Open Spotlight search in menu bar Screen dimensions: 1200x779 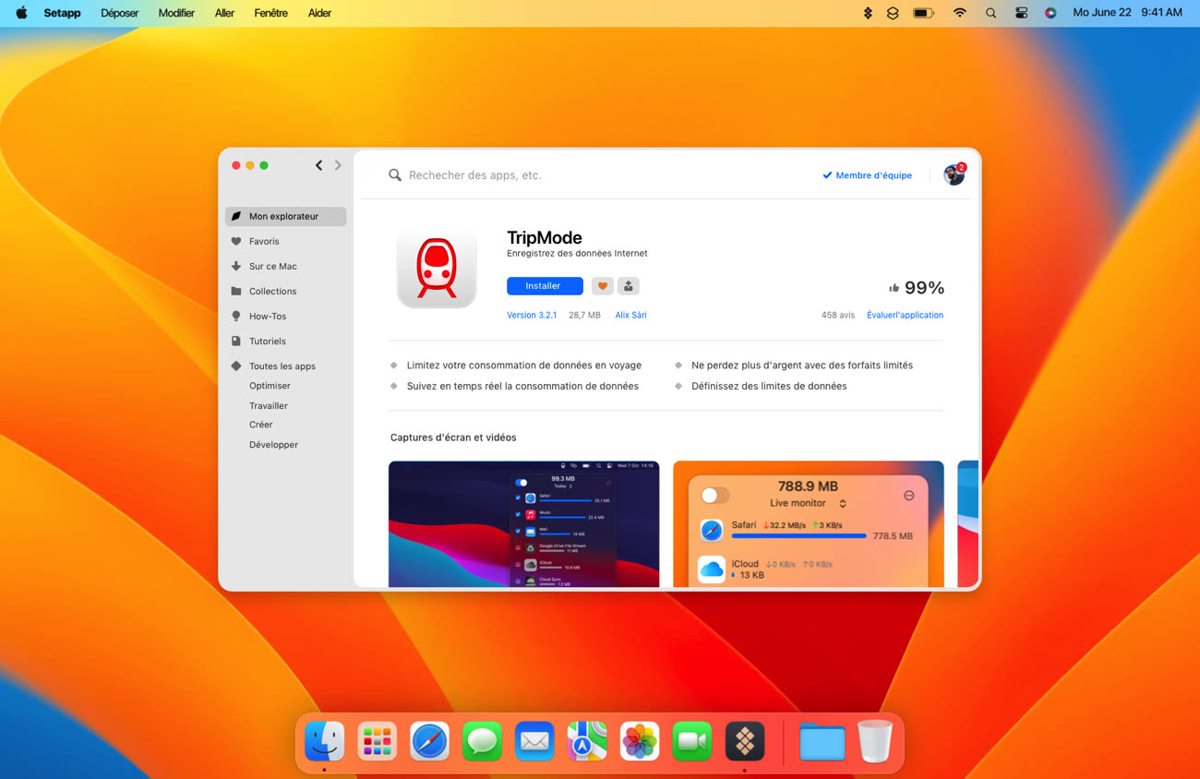(990, 13)
